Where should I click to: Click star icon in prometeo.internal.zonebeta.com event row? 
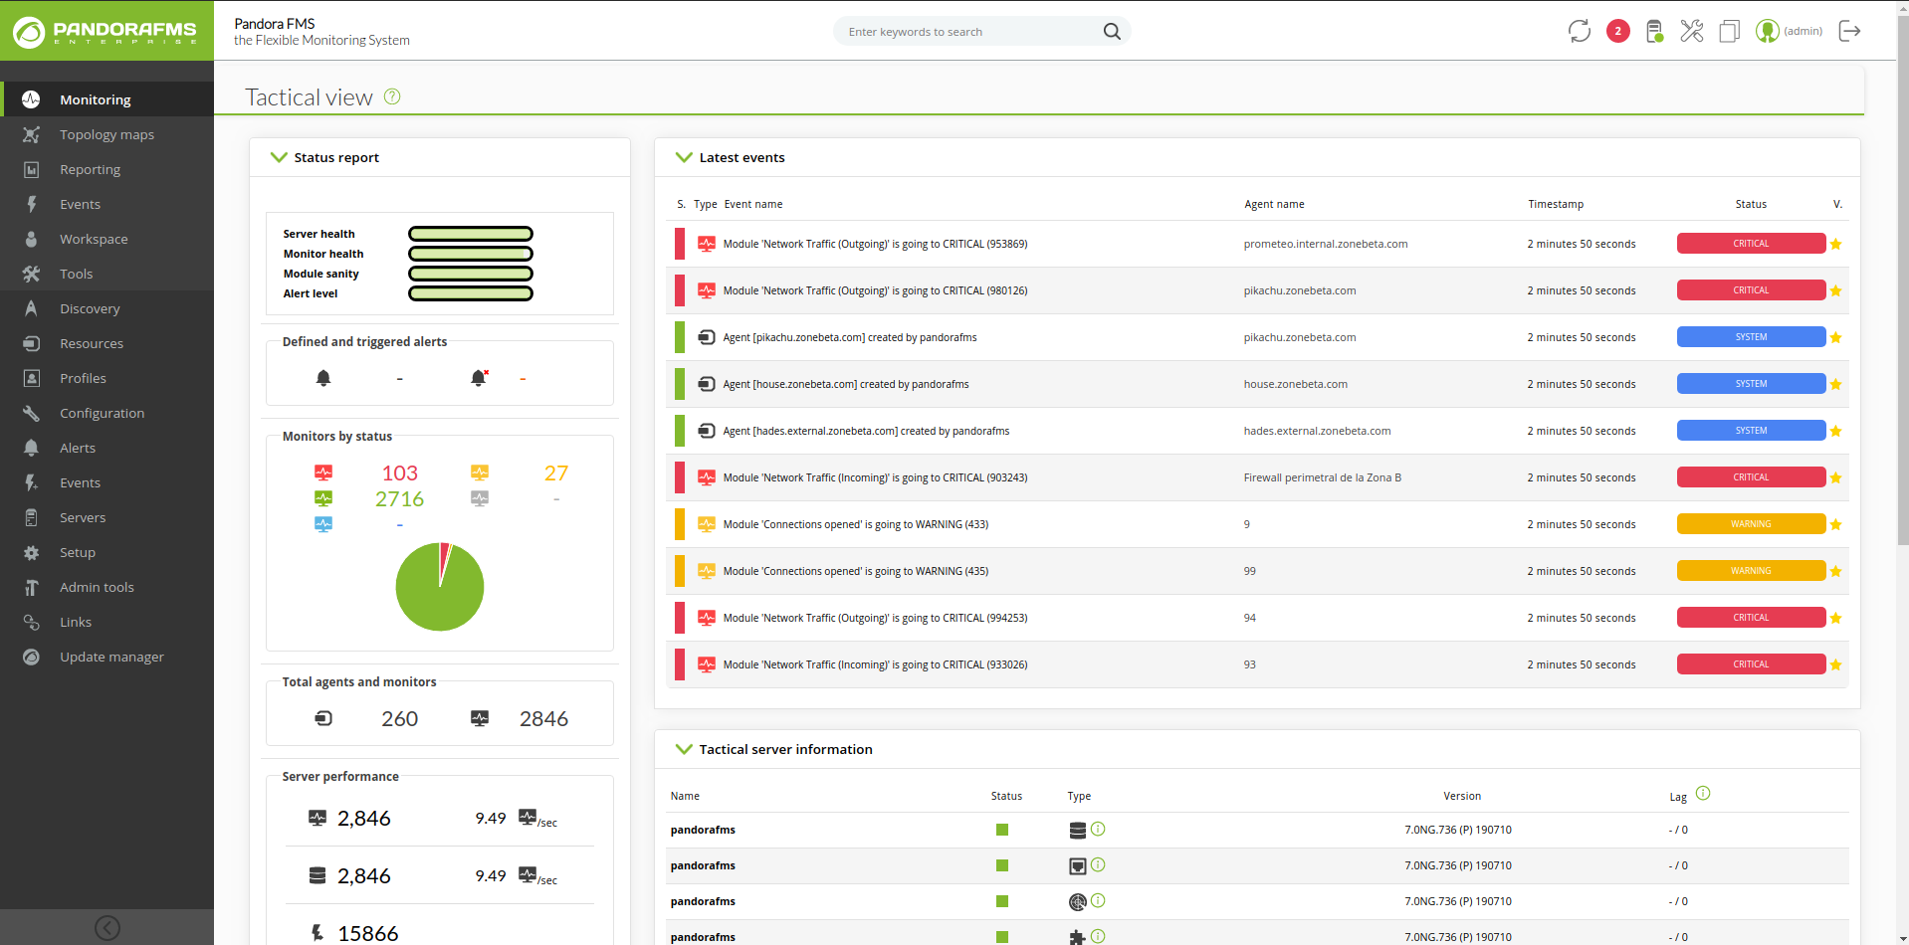(1835, 244)
